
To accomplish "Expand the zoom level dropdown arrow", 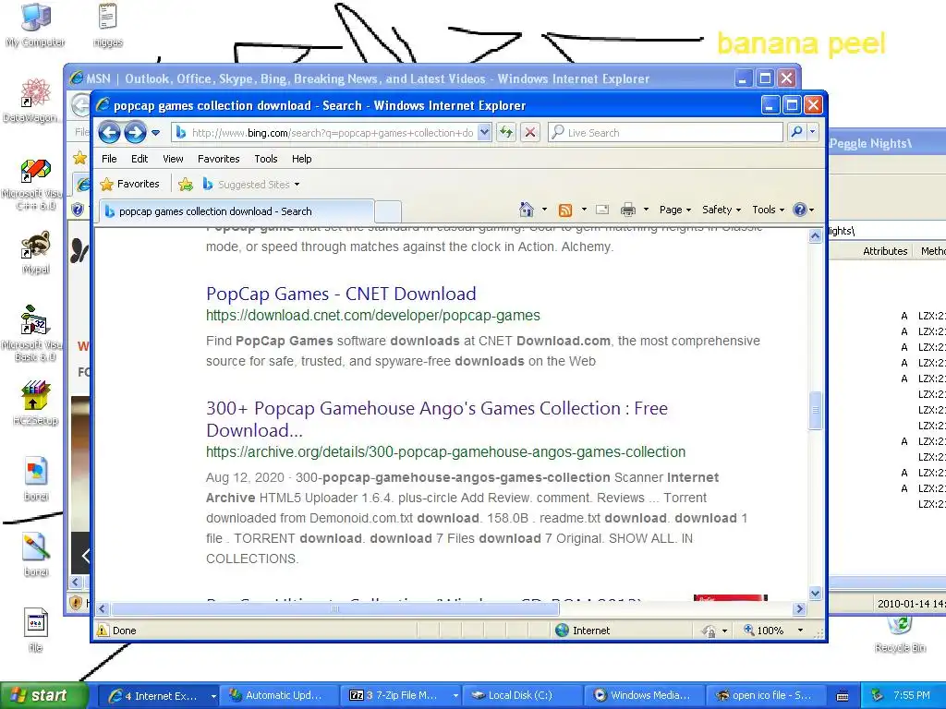I will pyautogui.click(x=801, y=630).
